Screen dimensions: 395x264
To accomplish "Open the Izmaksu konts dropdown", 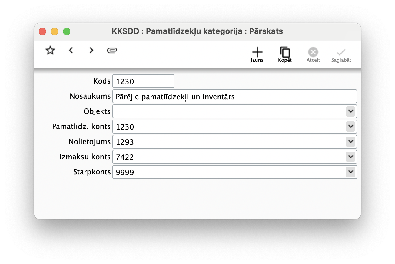I will 350,157.
